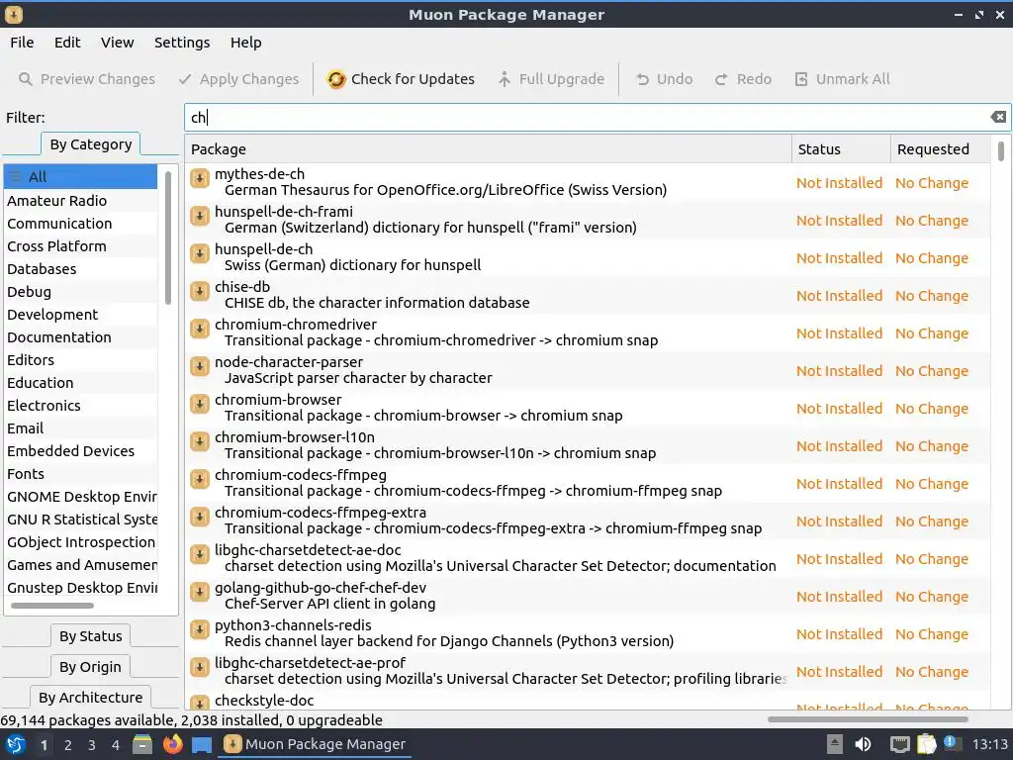Select the Debug category

81,292
